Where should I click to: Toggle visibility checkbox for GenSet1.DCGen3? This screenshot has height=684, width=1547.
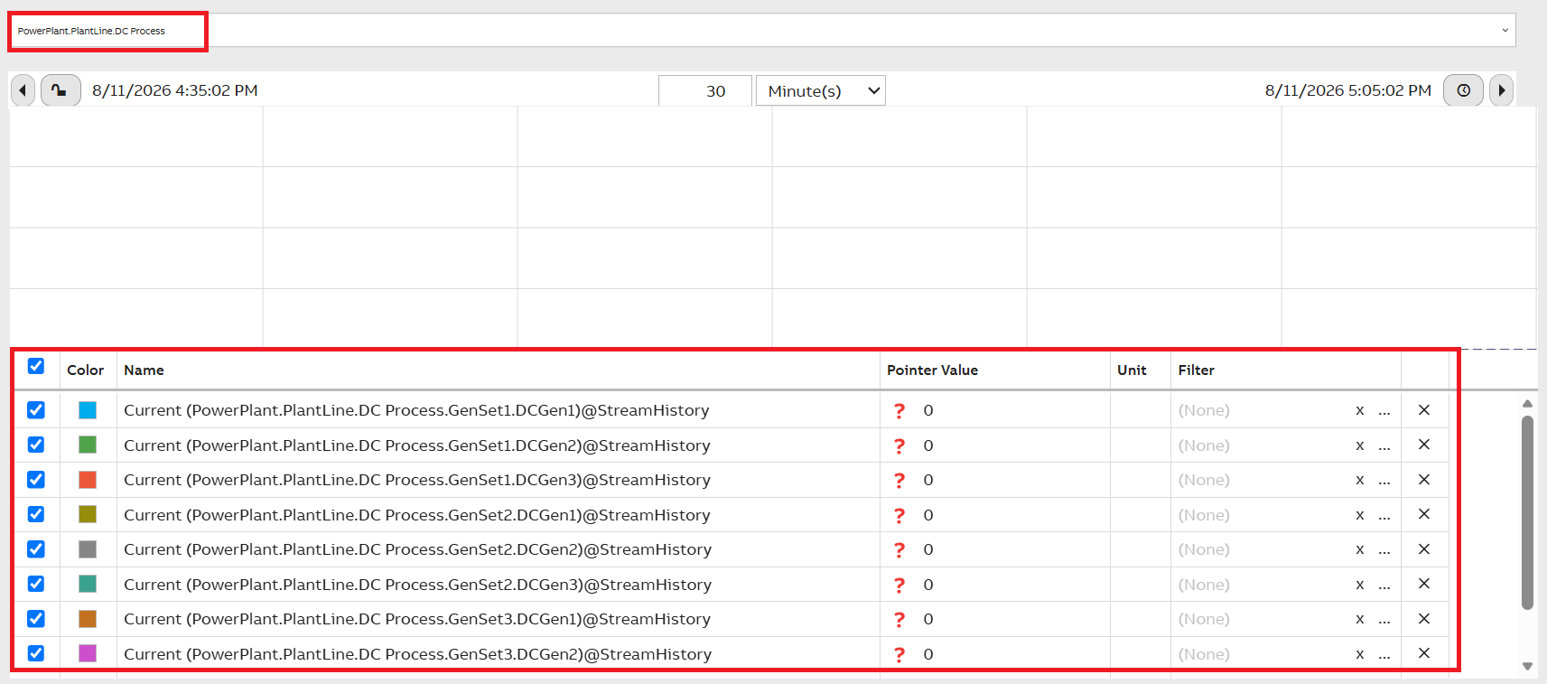click(36, 480)
